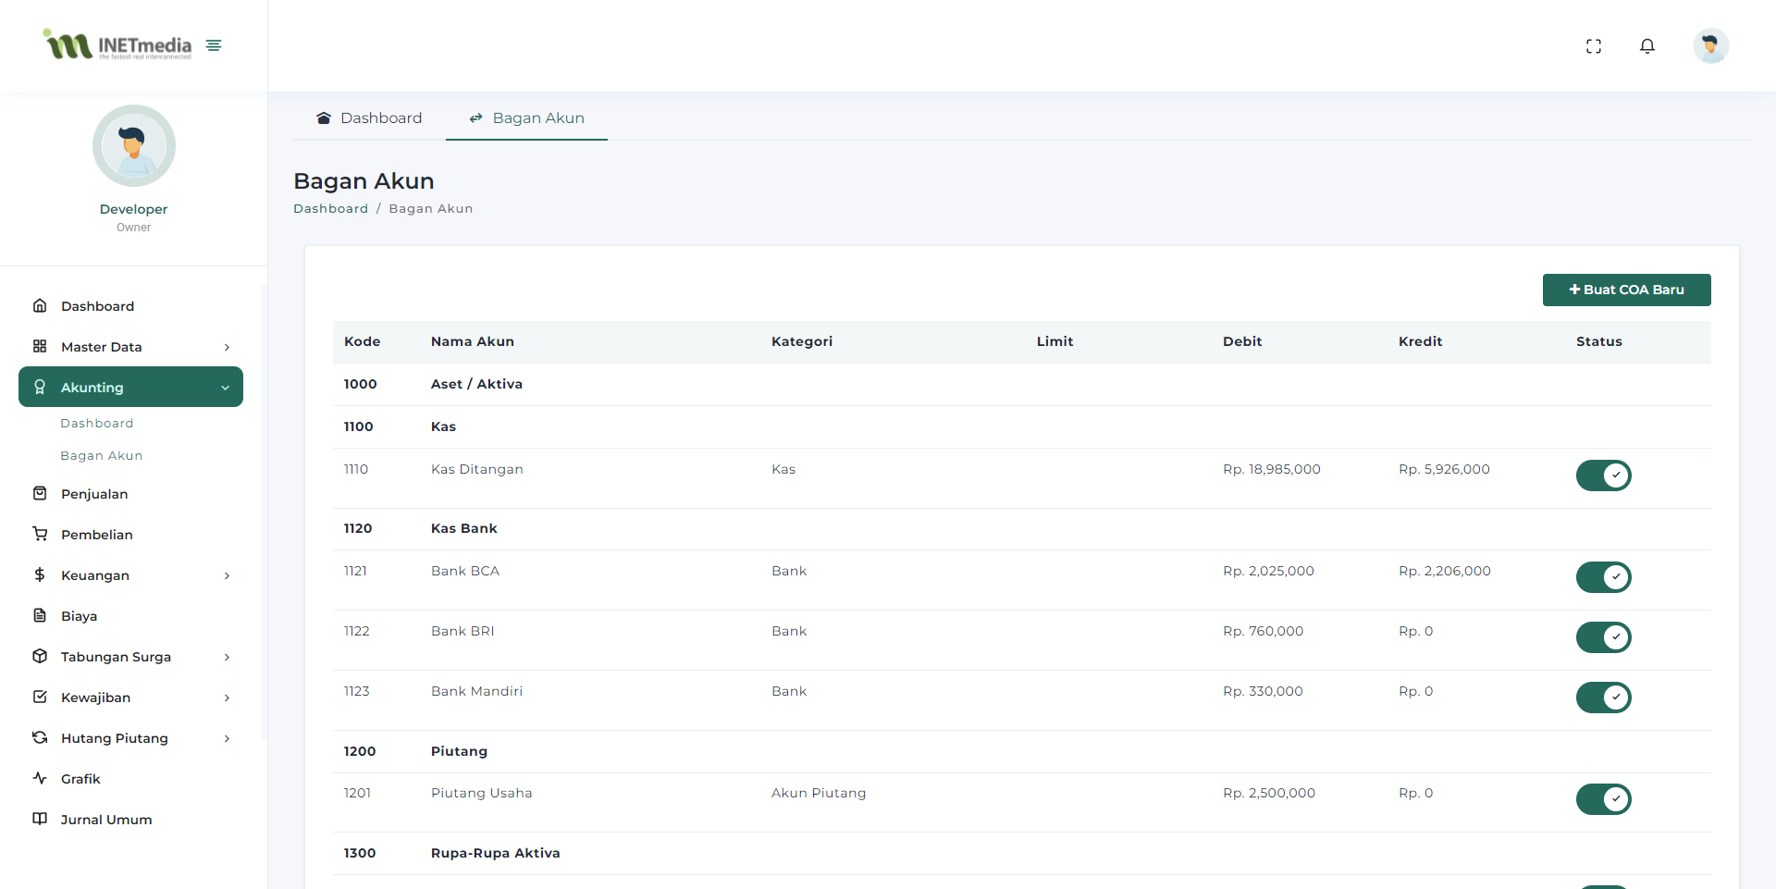Click the hamburger menu icon beside the logo
The height and width of the screenshot is (889, 1776).
tap(214, 45)
